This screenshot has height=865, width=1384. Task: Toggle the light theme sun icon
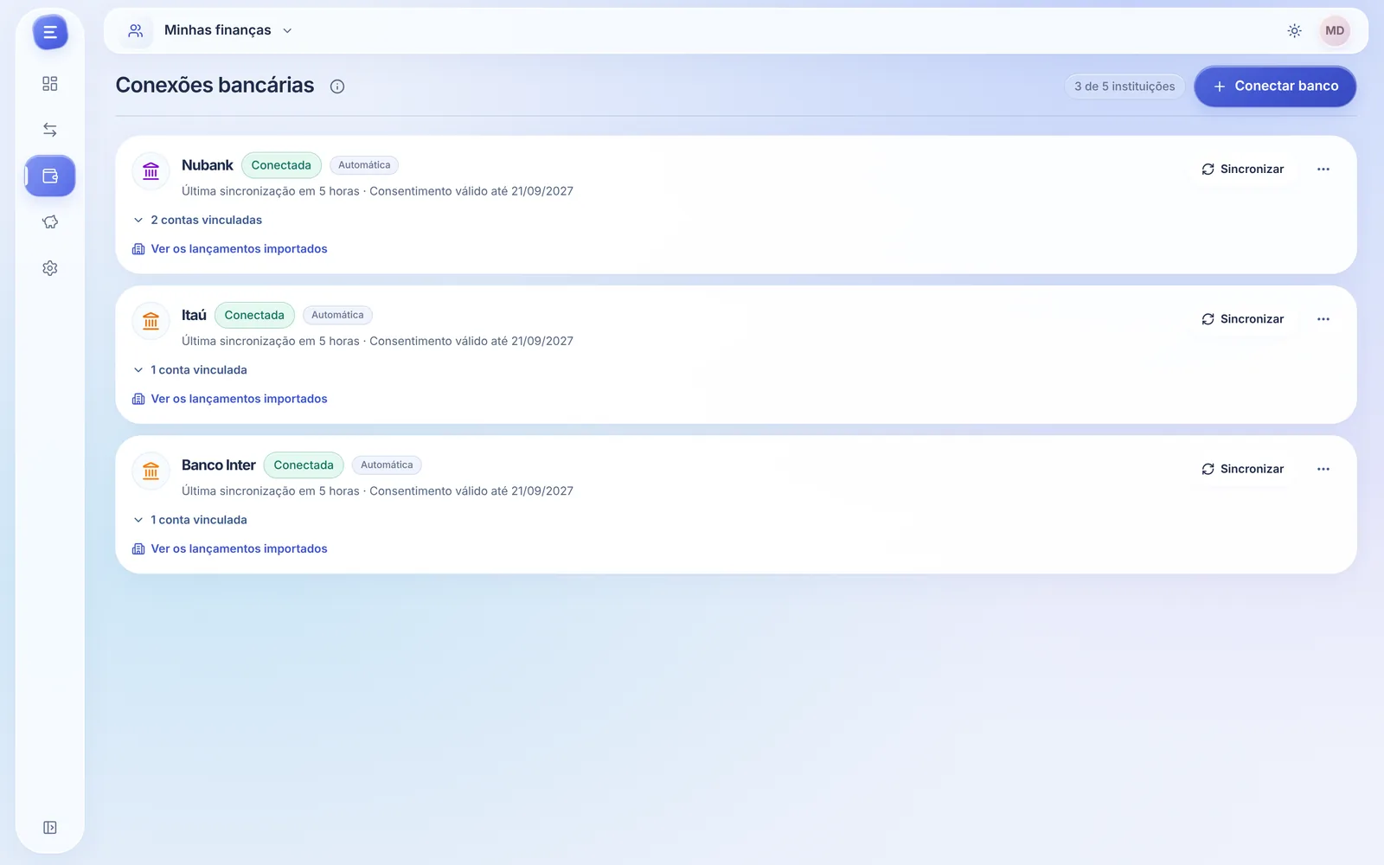coord(1294,30)
